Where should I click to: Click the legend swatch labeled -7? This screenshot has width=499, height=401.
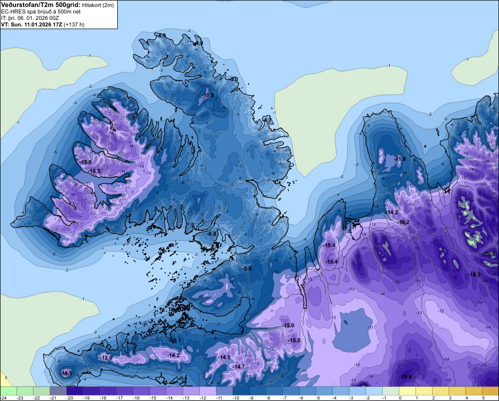(291, 391)
